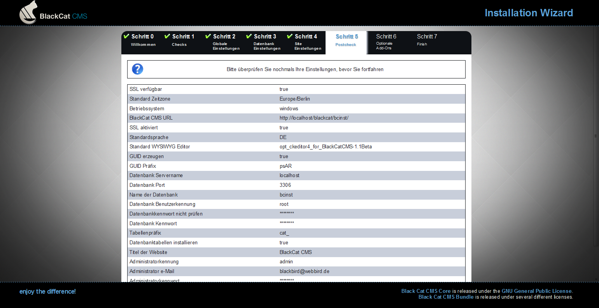Click the Standard WYSIWYG Editor label
The width and height of the screenshot is (599, 308).
click(x=160, y=147)
